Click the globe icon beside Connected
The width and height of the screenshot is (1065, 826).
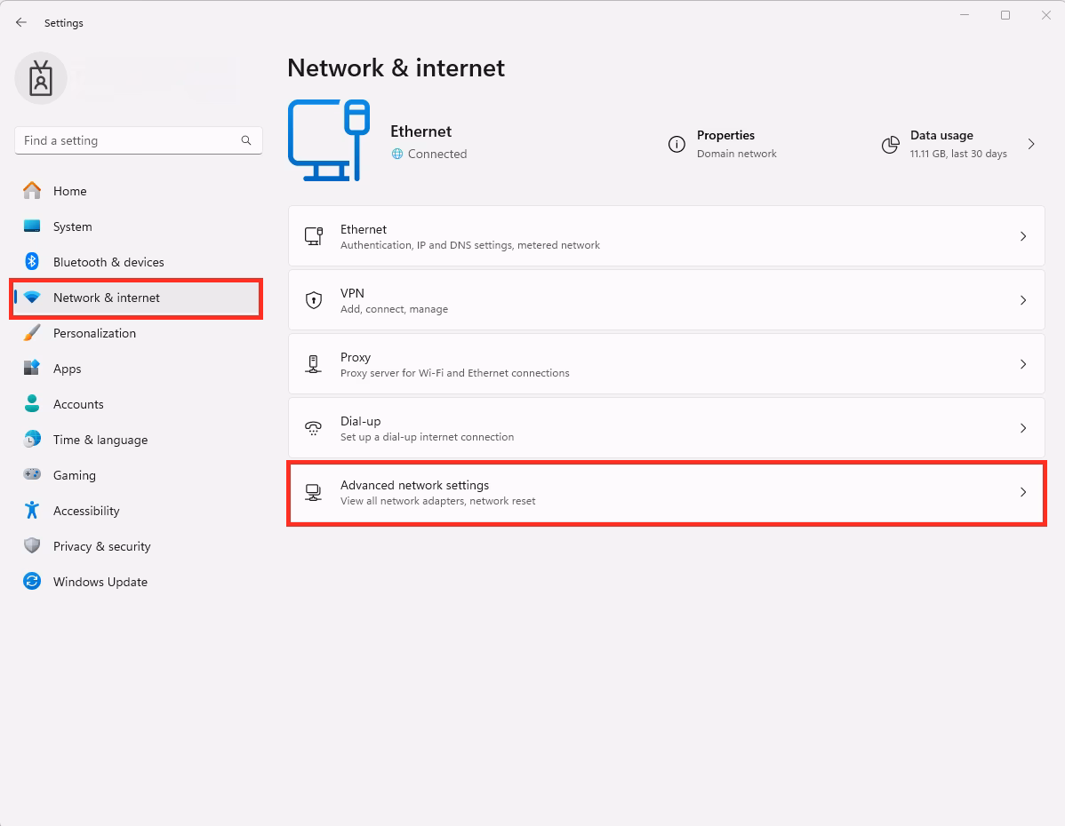[x=397, y=154]
